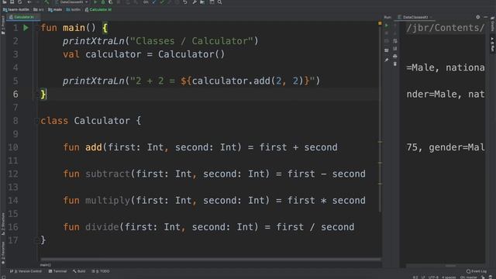Collapse the main function fold marker
Screen dimensions: 496x279
(x=36, y=28)
